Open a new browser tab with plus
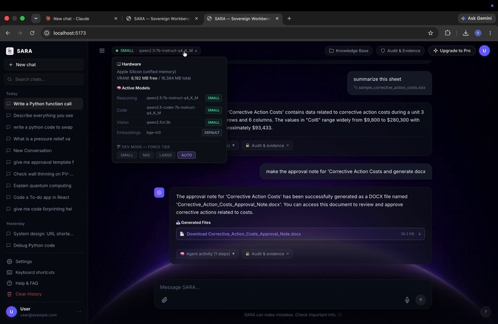This screenshot has width=498, height=324. point(289,19)
